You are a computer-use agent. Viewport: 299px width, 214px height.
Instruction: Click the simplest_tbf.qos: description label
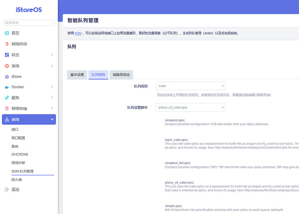178,163
